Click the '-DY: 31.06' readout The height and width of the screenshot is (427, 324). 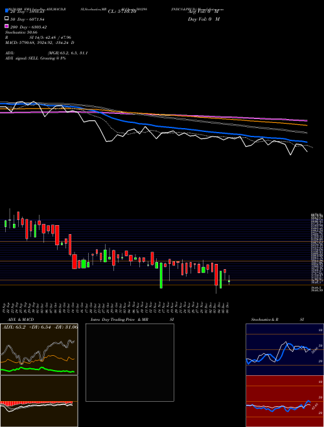click(x=65, y=327)
